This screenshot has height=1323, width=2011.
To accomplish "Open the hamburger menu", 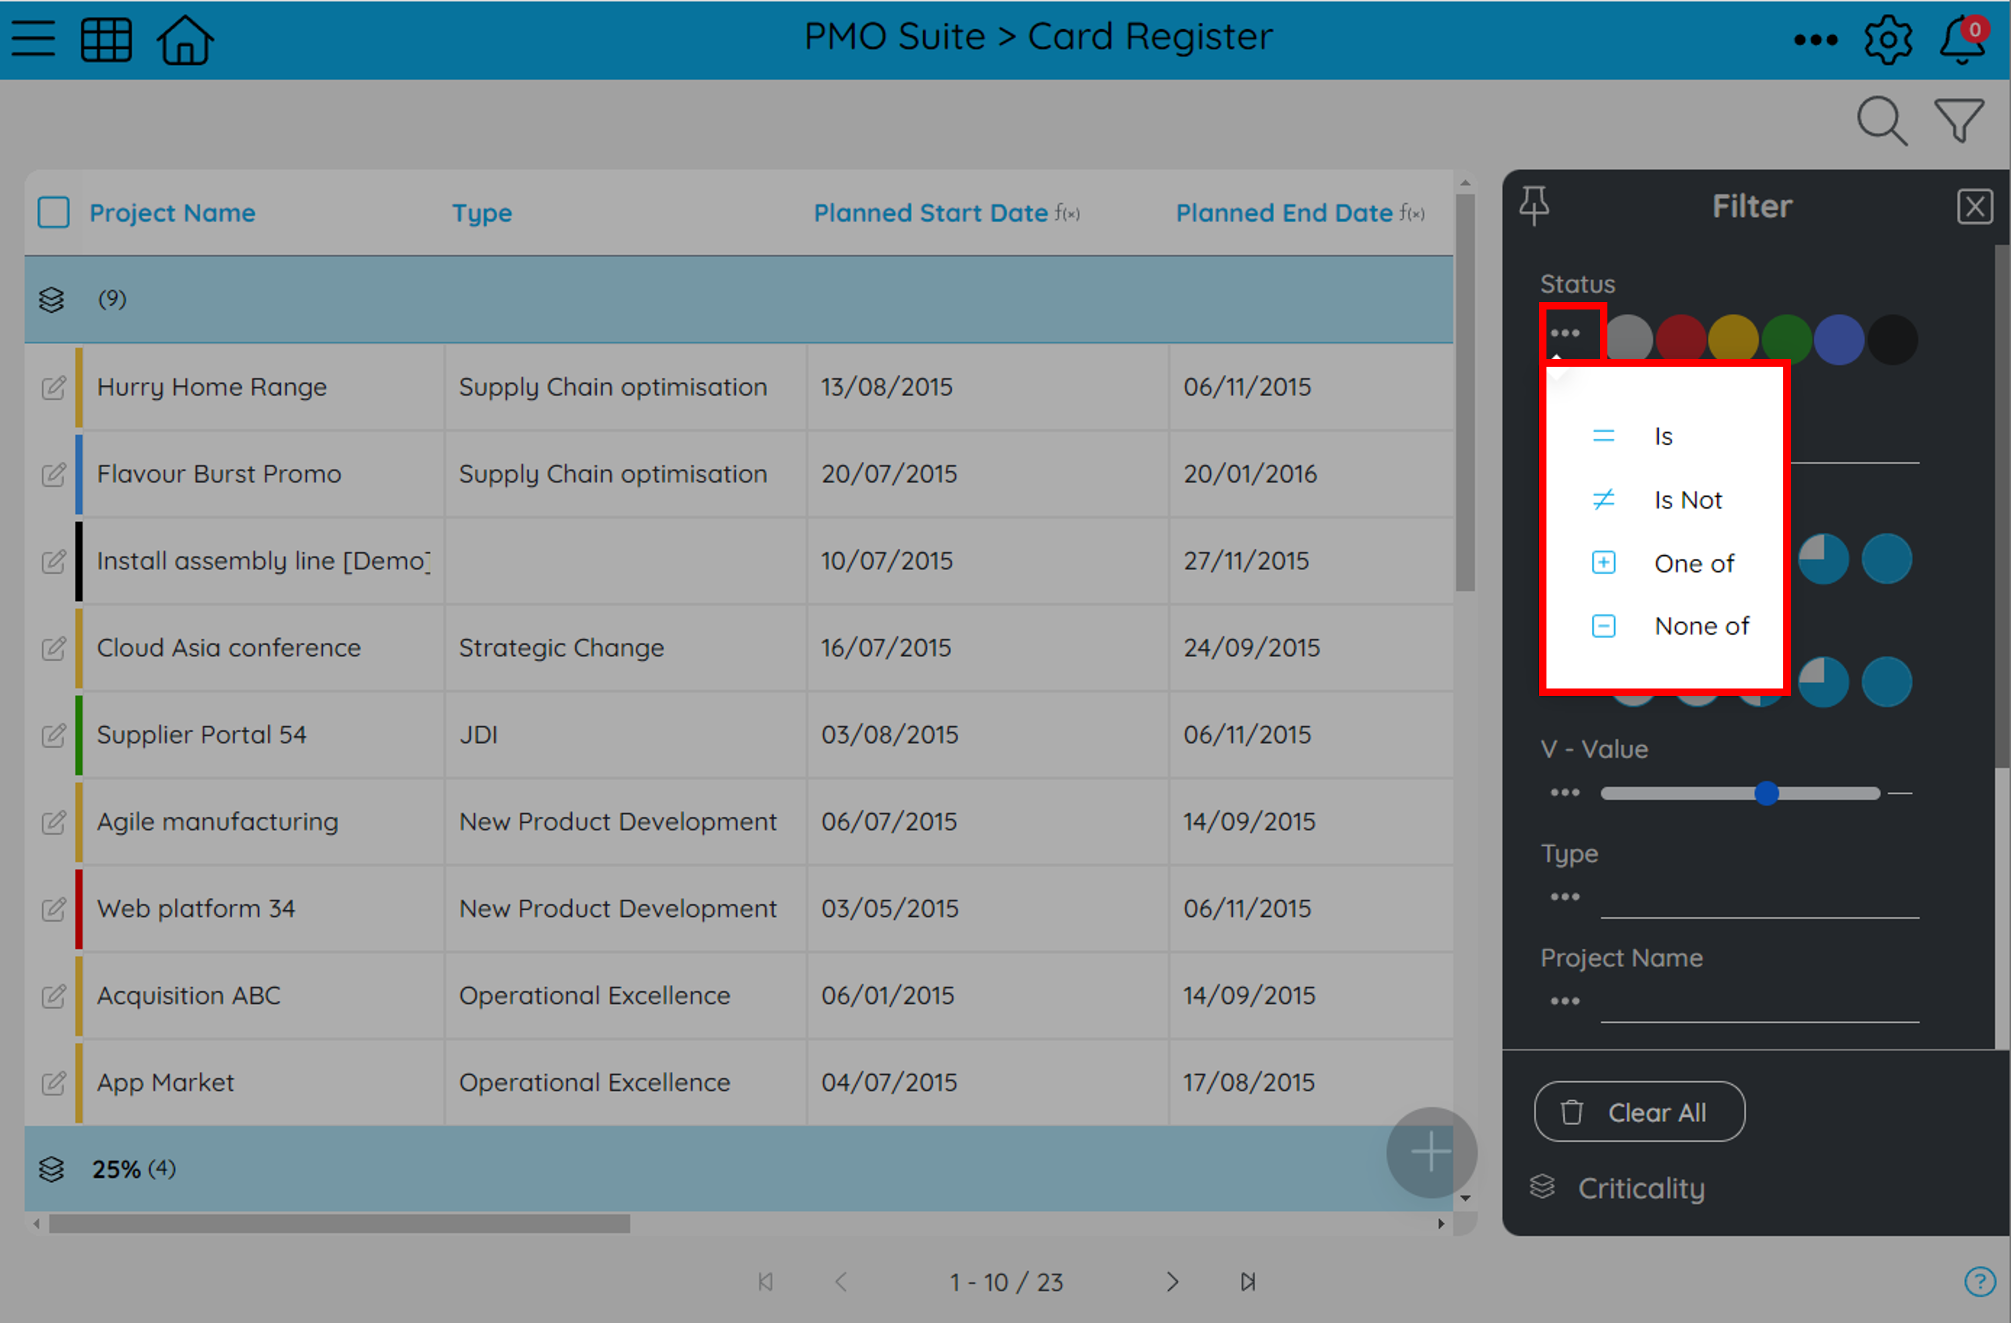I will pos(33,38).
